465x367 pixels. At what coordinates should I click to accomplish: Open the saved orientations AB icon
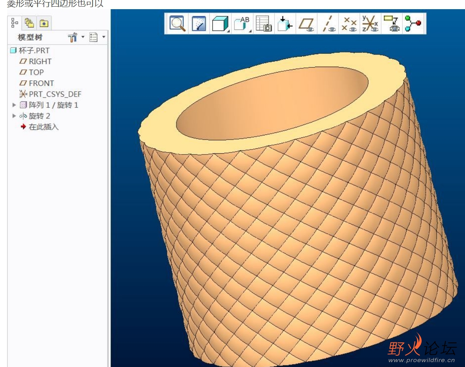pos(241,24)
